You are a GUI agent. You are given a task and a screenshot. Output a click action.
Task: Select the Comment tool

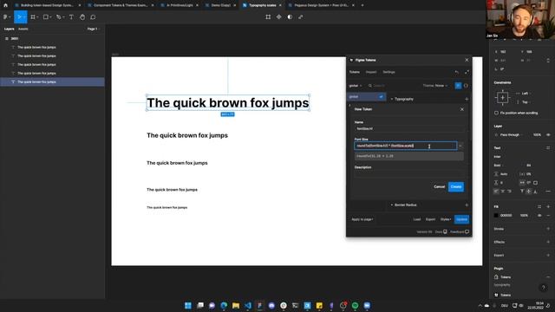[93, 17]
